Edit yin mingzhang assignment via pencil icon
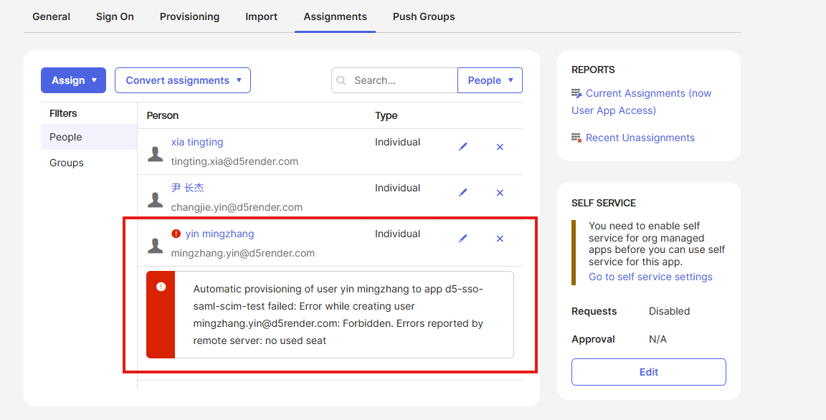Image resolution: width=826 pixels, height=420 pixels. pos(463,239)
